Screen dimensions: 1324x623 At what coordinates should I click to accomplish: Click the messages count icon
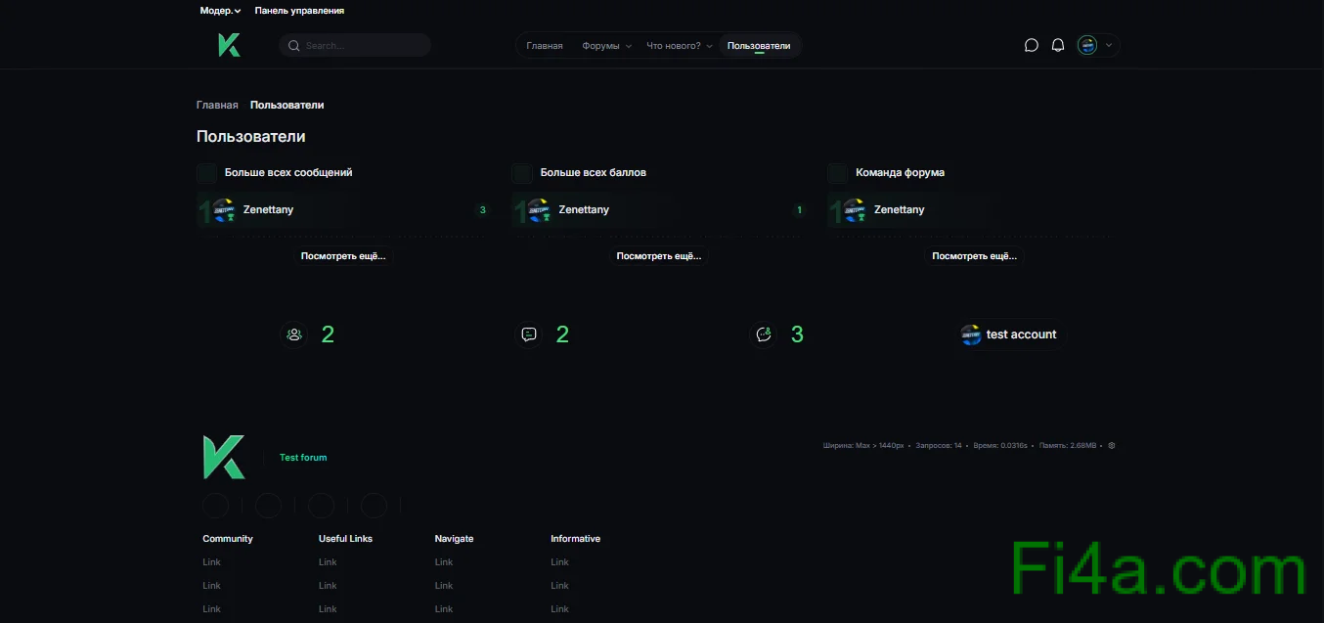click(764, 334)
